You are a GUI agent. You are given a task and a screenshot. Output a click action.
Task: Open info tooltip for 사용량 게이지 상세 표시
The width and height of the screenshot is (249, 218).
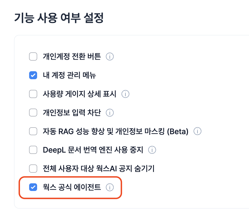point(125,94)
